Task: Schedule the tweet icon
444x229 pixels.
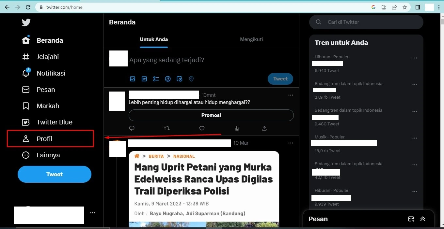Action: click(180, 79)
